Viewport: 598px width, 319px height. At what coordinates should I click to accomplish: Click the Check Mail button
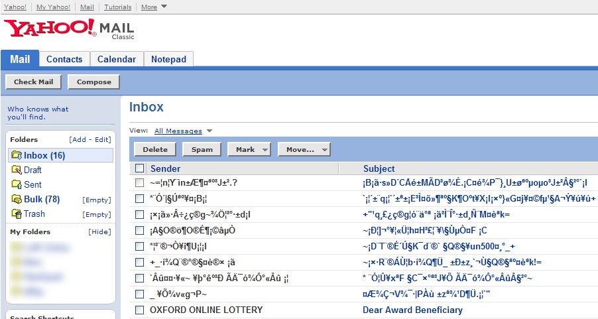pyautogui.click(x=34, y=82)
